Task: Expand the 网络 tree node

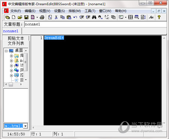Action: click(11, 71)
